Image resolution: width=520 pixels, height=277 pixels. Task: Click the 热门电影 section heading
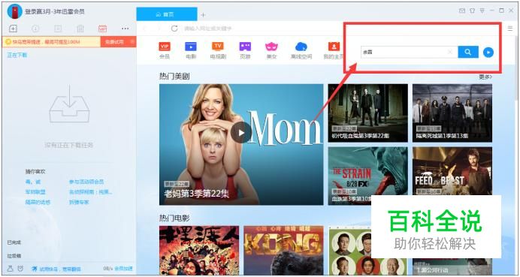pyautogui.click(x=174, y=218)
